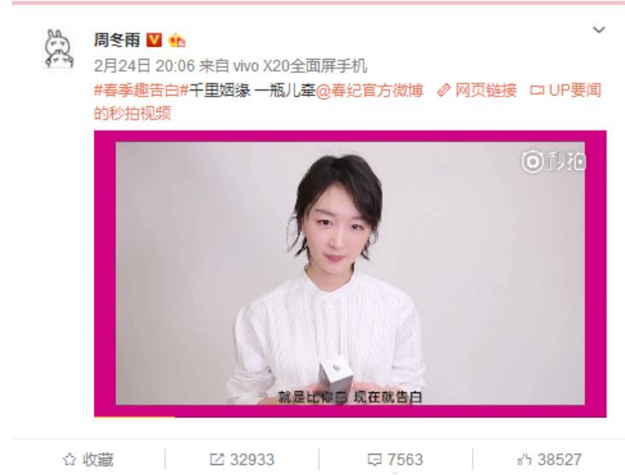Screen dimensions: 625x475
Task: Click the 网页链接 chain link icon
Action: [x=444, y=91]
